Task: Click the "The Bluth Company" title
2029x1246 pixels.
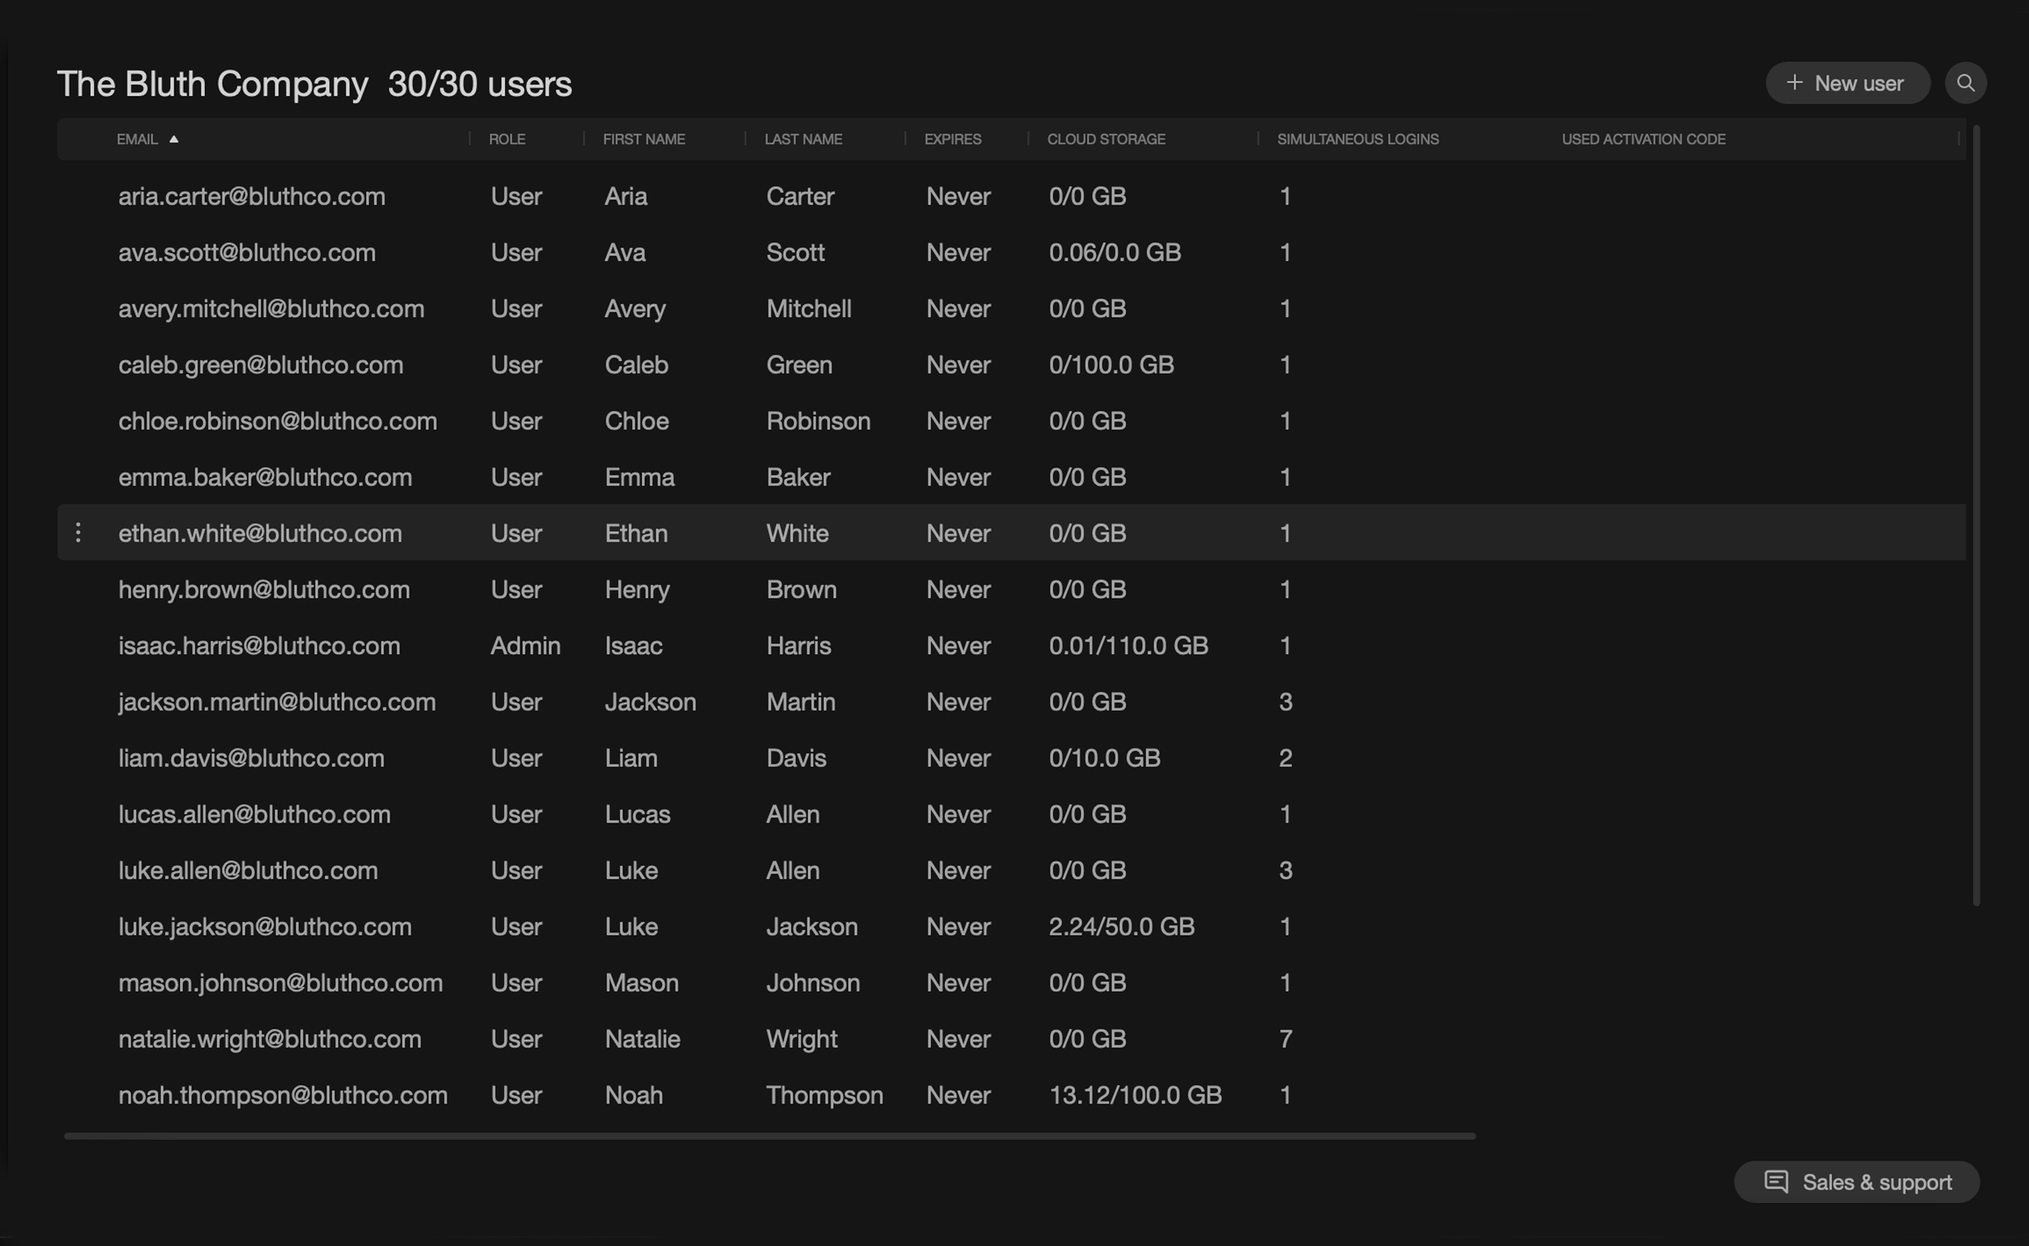Action: [213, 83]
